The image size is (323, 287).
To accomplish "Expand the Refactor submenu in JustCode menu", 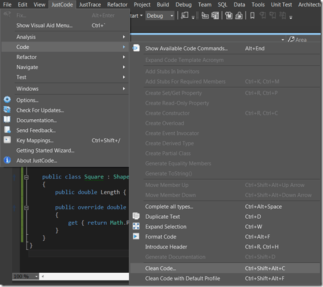I will pos(65,57).
